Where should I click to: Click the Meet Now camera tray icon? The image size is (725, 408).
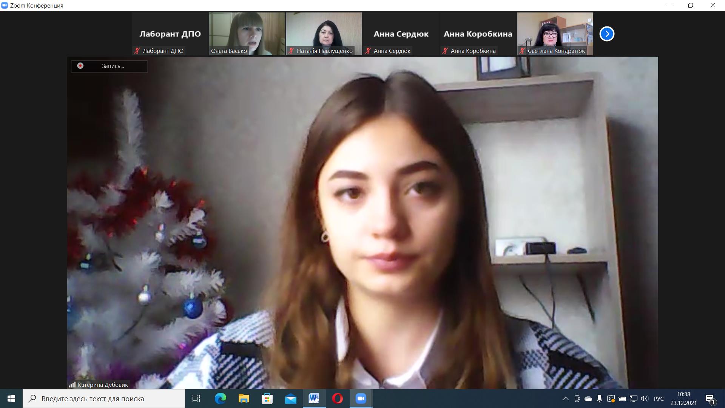(577, 399)
